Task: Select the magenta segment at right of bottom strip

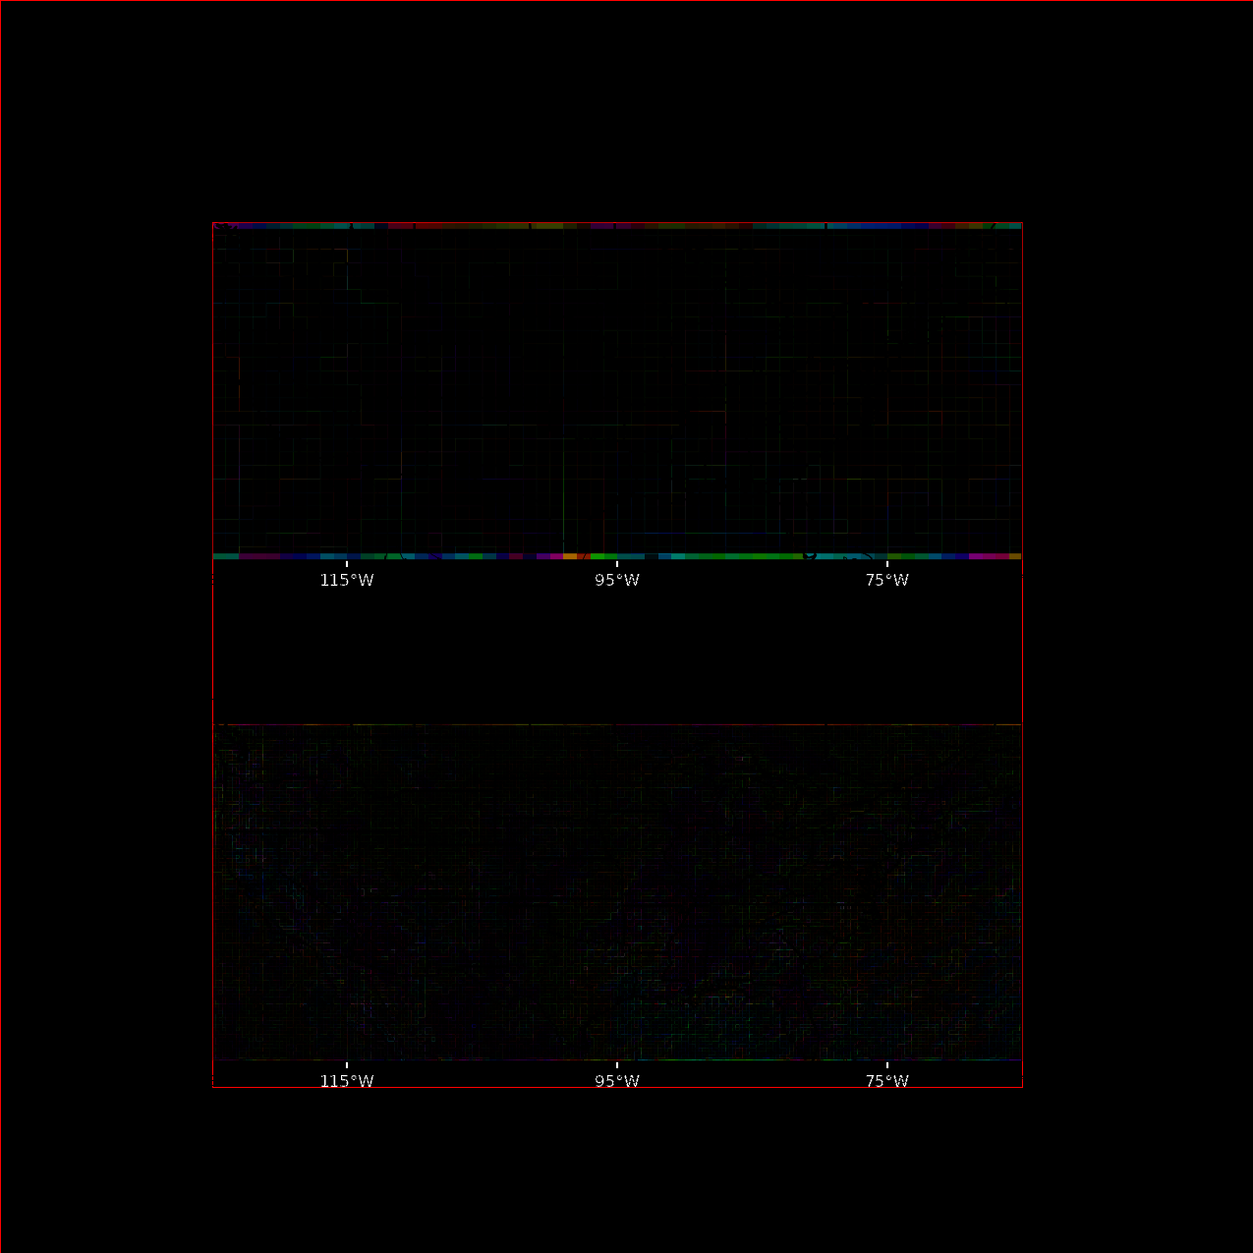Action: point(988,556)
